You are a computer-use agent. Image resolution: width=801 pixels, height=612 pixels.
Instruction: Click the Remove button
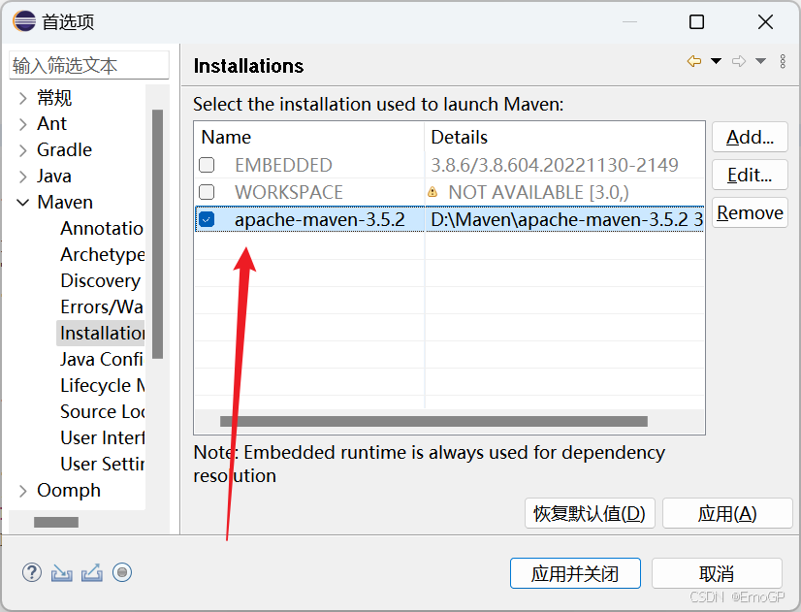point(750,212)
